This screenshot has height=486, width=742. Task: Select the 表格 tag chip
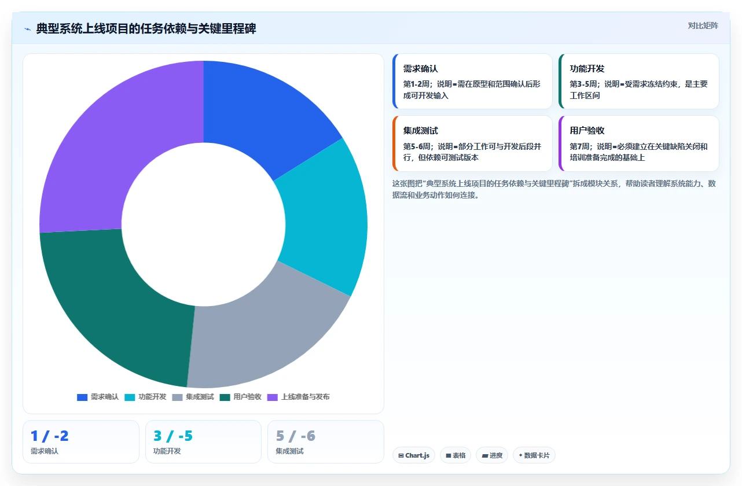point(456,455)
